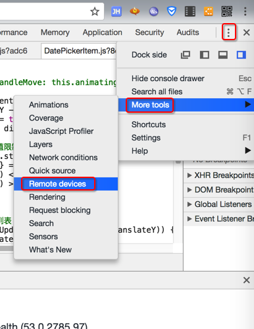The width and height of the screenshot is (254, 329).
Task: Expand Event Listener Breakpoints section
Action: coord(219,219)
